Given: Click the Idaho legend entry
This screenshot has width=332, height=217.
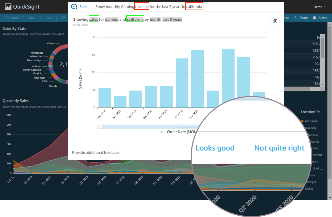Looking at the screenshot, I should click(x=307, y=189).
